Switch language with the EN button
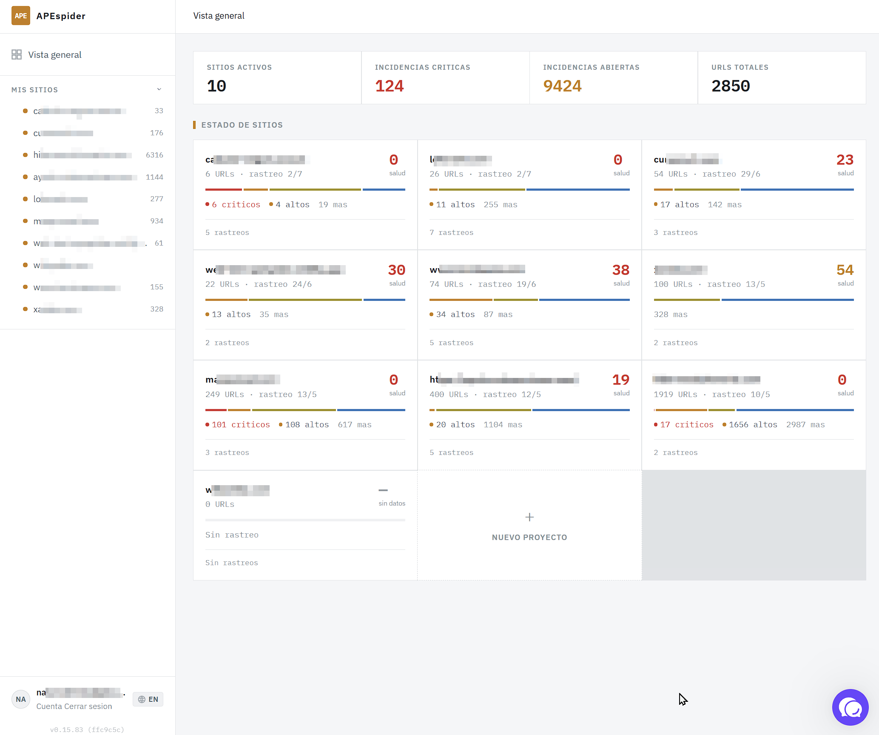The width and height of the screenshot is (879, 735). pyautogui.click(x=148, y=699)
